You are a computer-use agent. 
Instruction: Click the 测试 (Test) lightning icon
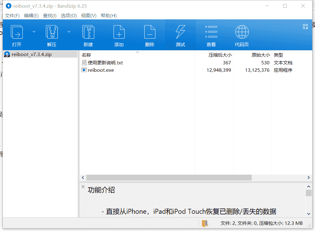coord(180,32)
